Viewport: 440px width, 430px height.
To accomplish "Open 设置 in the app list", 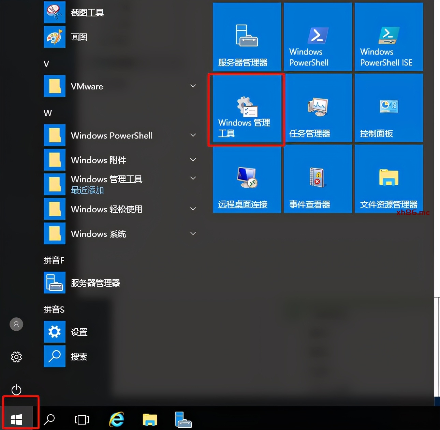I will click(79, 332).
